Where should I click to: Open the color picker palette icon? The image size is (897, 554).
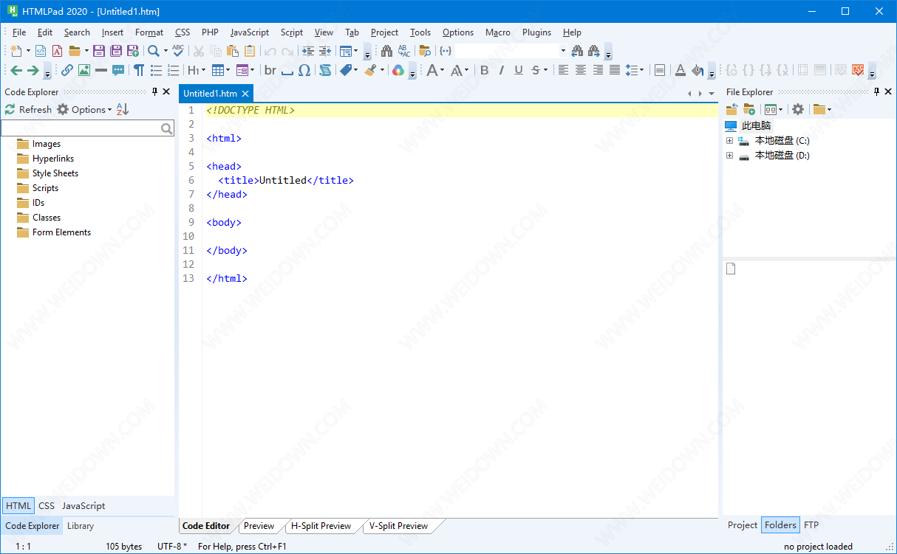click(x=398, y=70)
